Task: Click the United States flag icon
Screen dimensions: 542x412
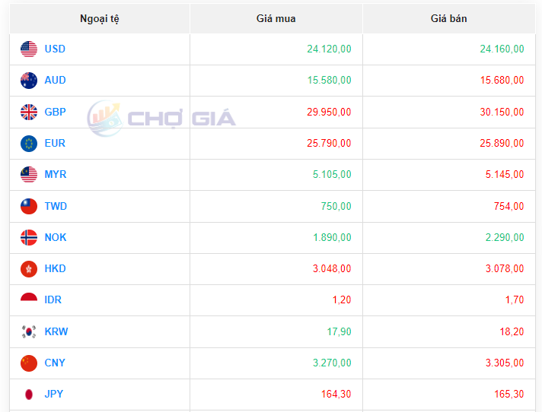Action: pyautogui.click(x=29, y=49)
